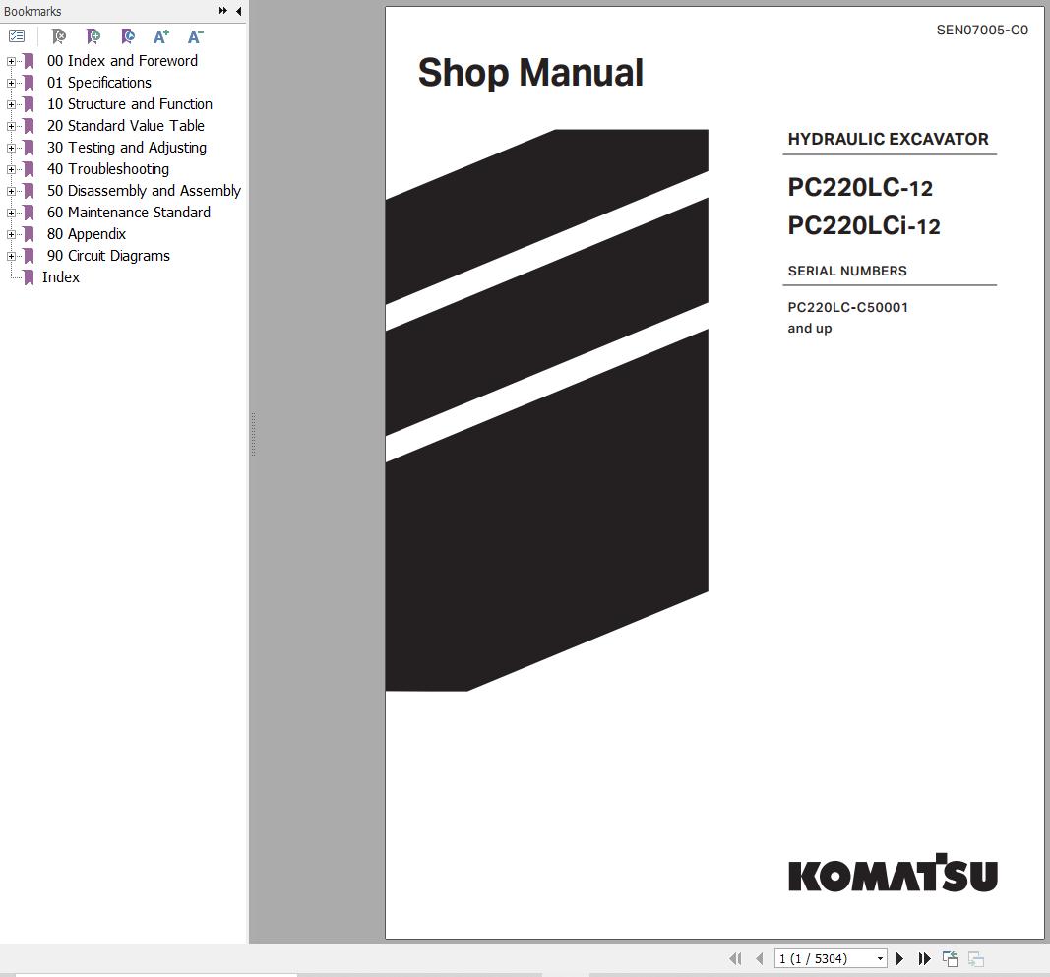Open bookmark 10 Structure and Function
The image size is (1050, 977).
coord(129,103)
